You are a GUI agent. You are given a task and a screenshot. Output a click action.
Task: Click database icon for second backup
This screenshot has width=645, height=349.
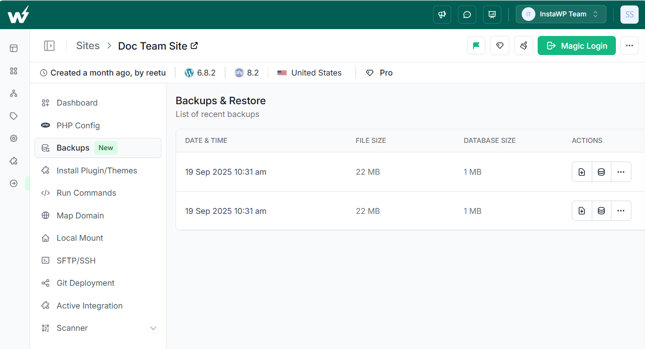(x=601, y=211)
